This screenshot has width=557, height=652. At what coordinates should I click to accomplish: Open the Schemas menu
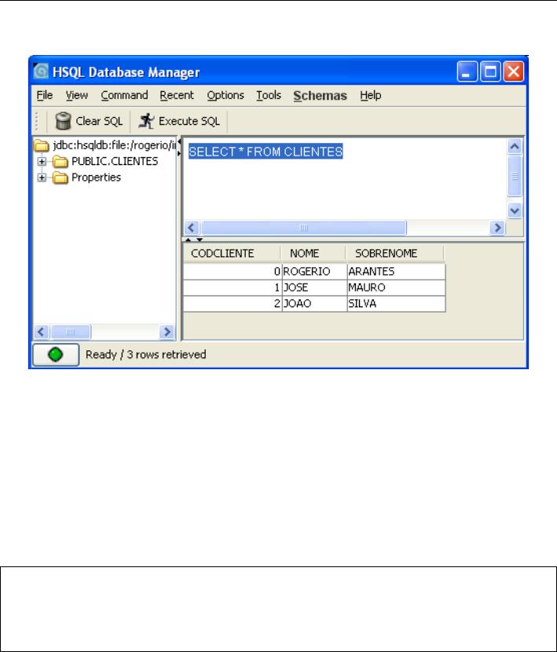point(321,96)
